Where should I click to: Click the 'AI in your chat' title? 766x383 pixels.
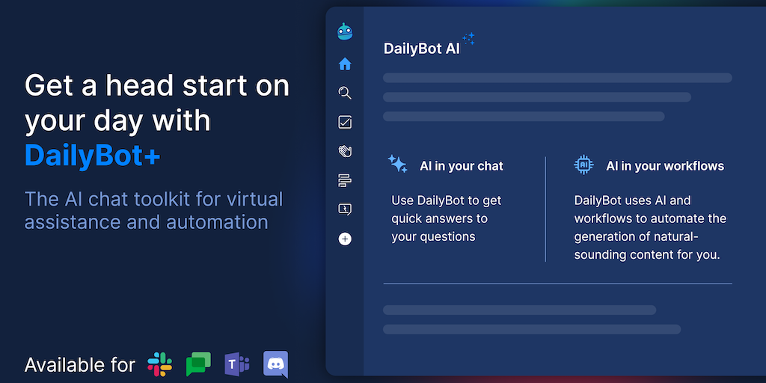pos(462,166)
